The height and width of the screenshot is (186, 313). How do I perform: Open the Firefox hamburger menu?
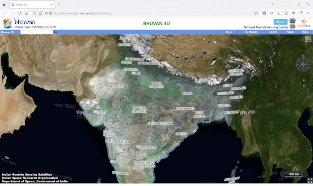pyautogui.click(x=308, y=13)
